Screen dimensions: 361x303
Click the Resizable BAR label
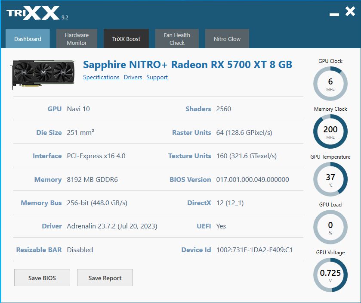39,250
